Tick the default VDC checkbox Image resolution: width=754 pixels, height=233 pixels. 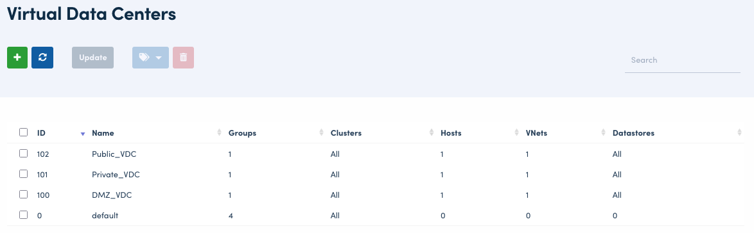tap(24, 215)
